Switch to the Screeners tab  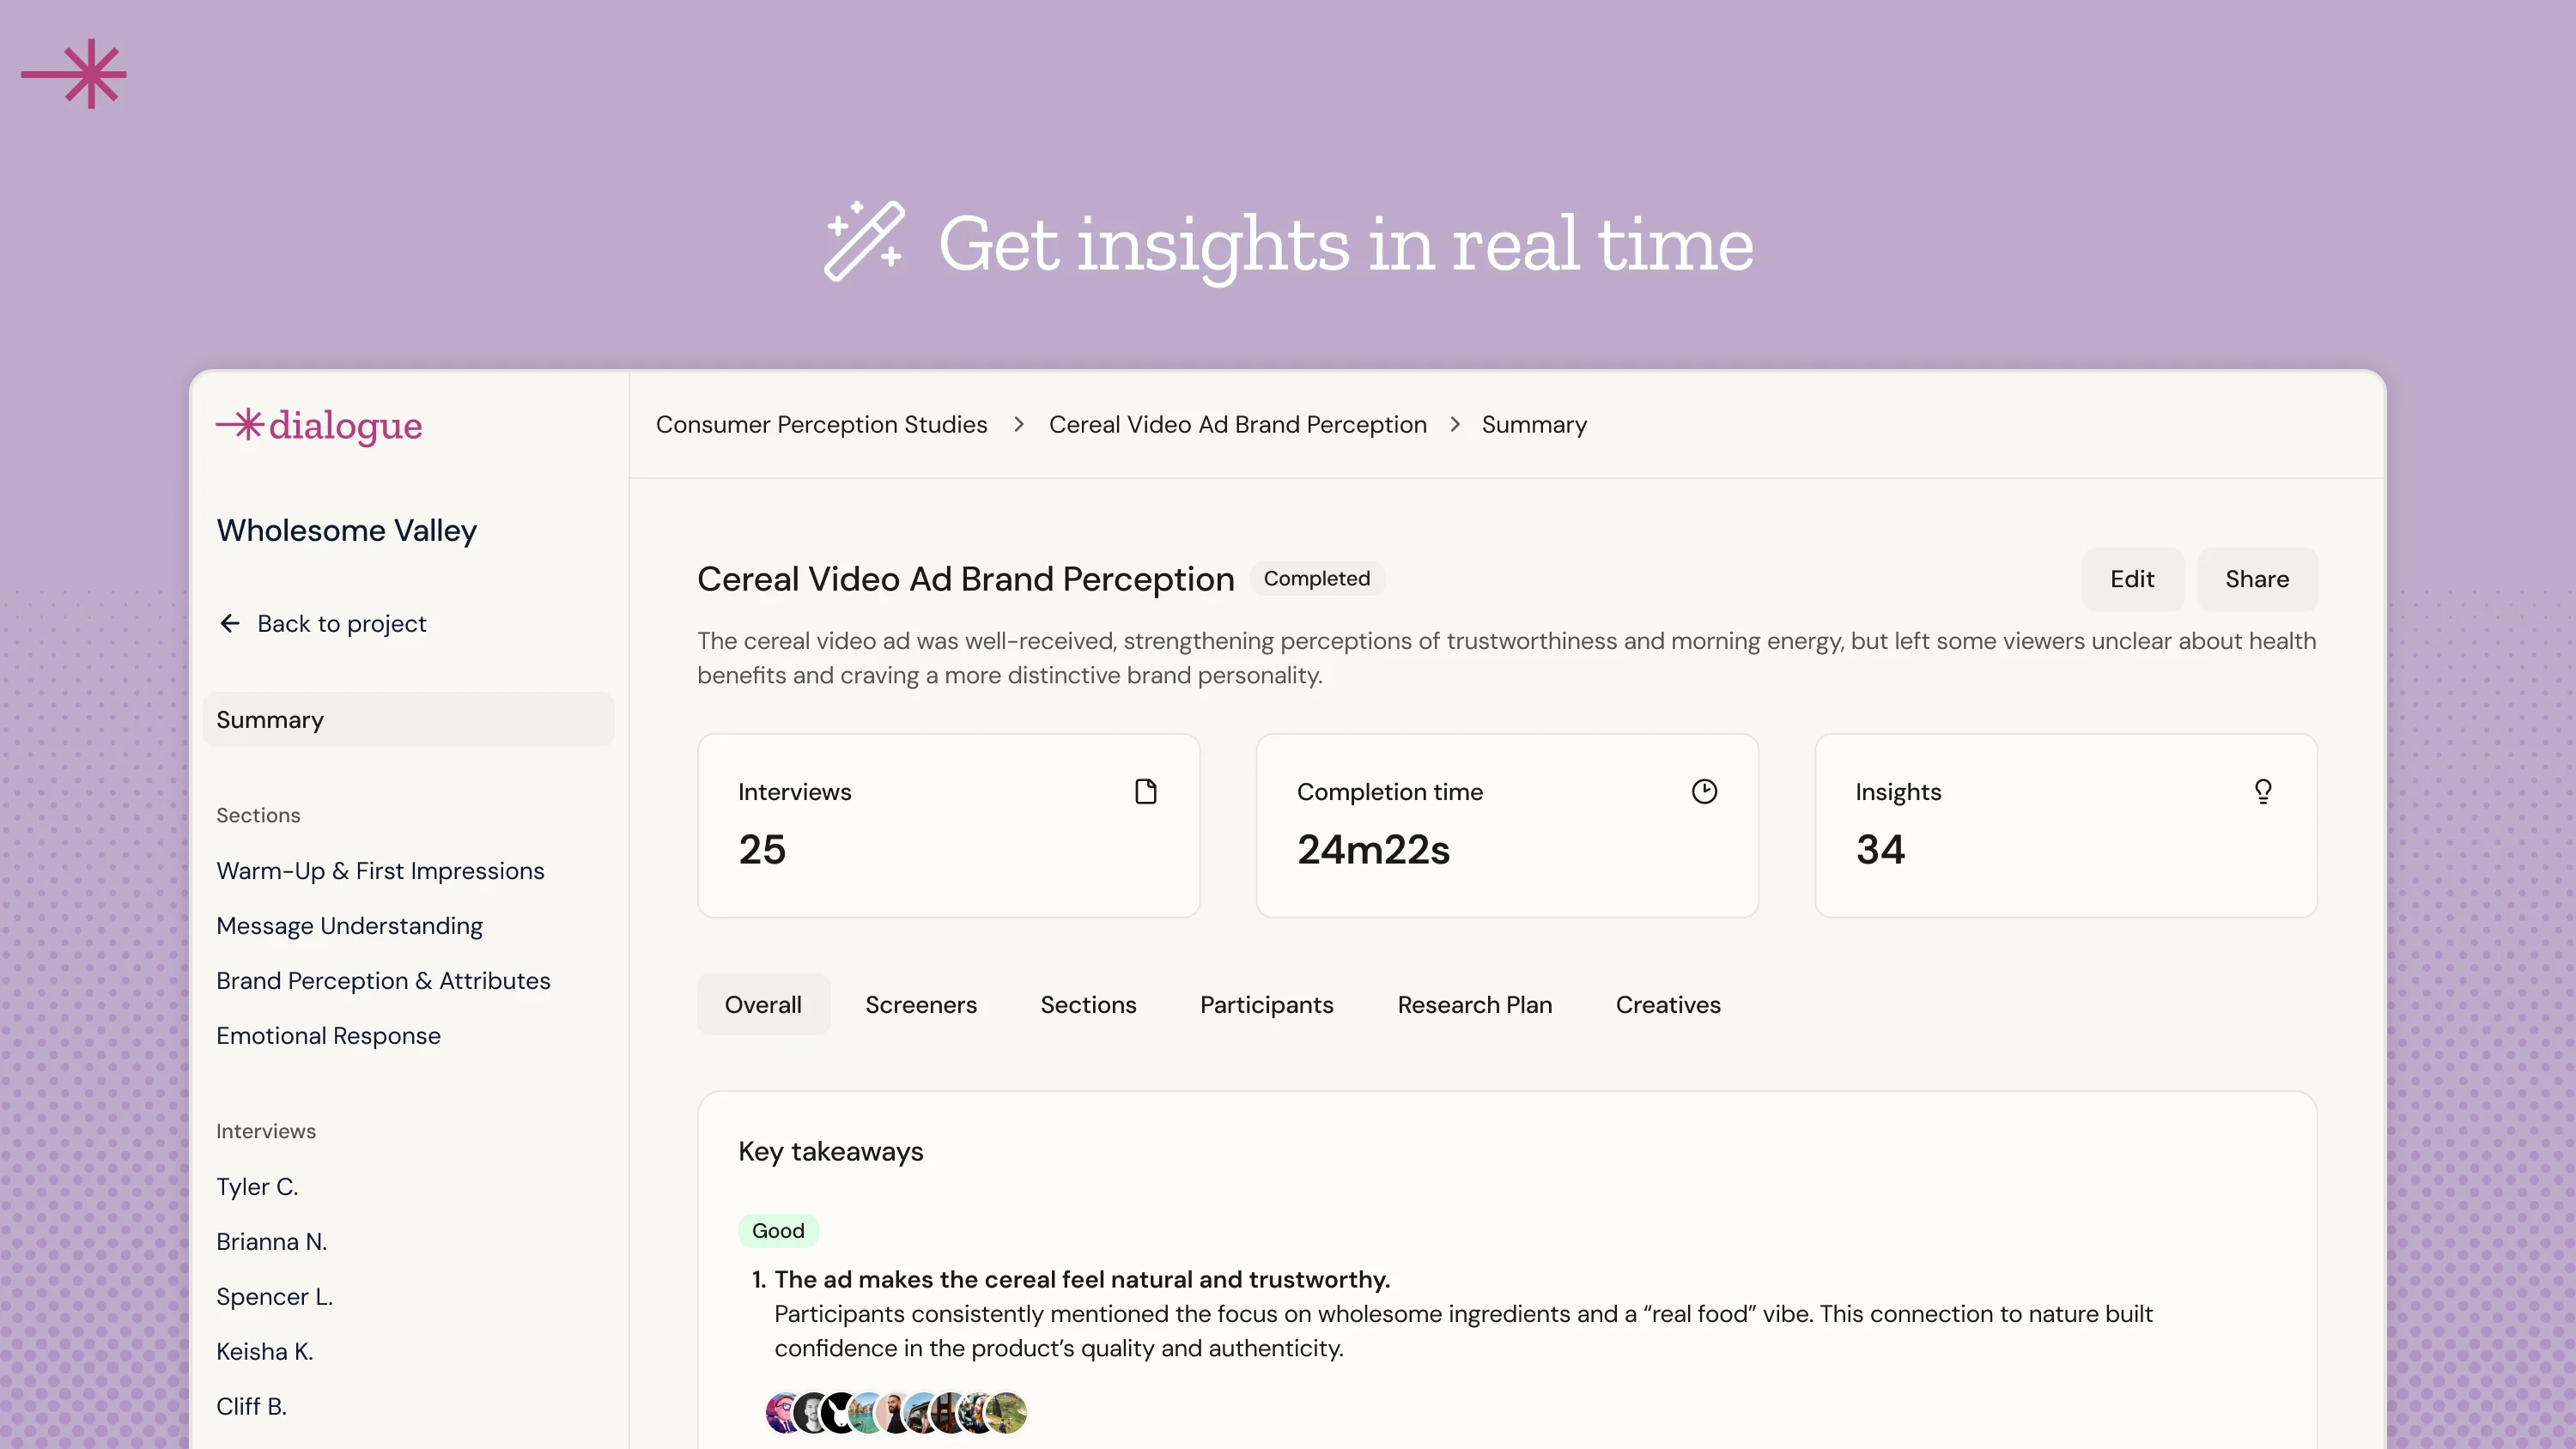[x=921, y=1004]
